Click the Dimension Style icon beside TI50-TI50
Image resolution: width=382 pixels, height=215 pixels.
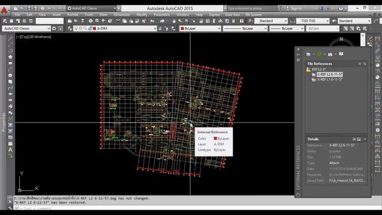tap(292, 21)
